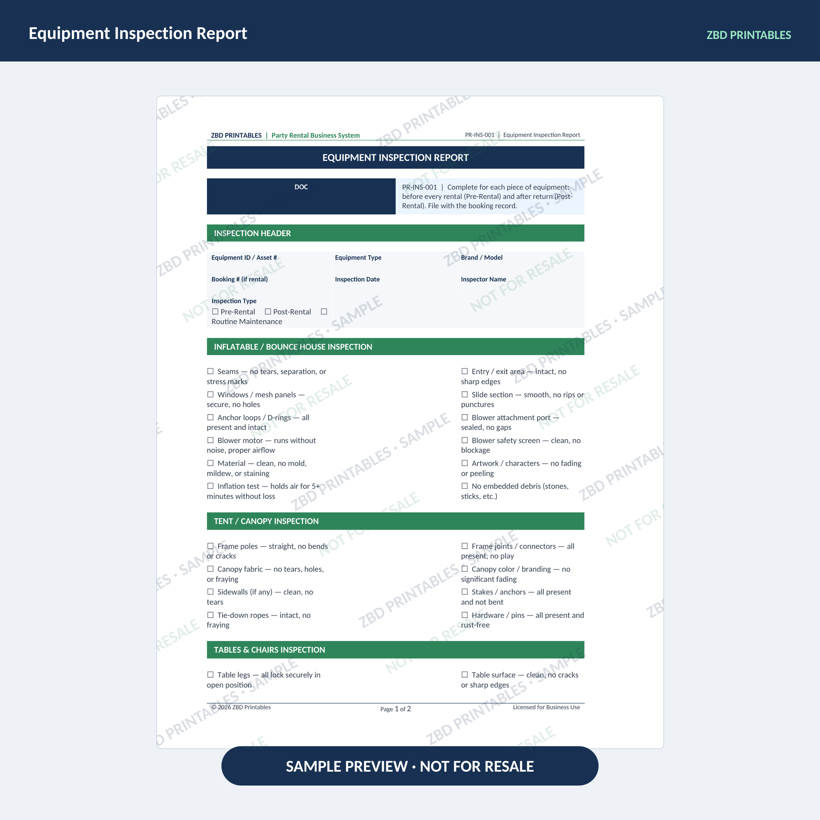Click the PR-INS-001 document code in page header
This screenshot has width=820, height=820.
pyautogui.click(x=480, y=135)
